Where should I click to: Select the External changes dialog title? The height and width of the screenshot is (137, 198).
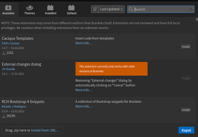(21, 64)
